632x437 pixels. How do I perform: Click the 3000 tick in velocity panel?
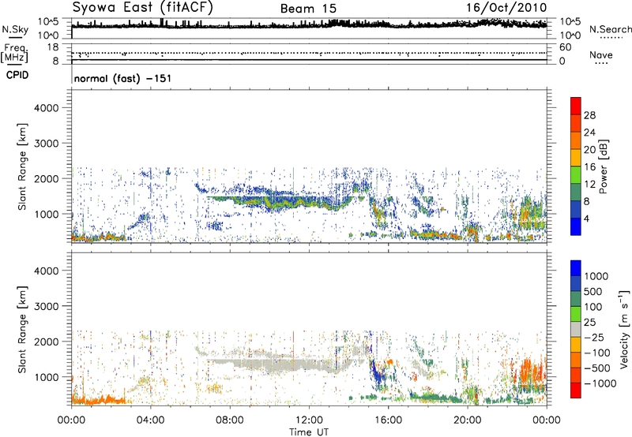46,306
